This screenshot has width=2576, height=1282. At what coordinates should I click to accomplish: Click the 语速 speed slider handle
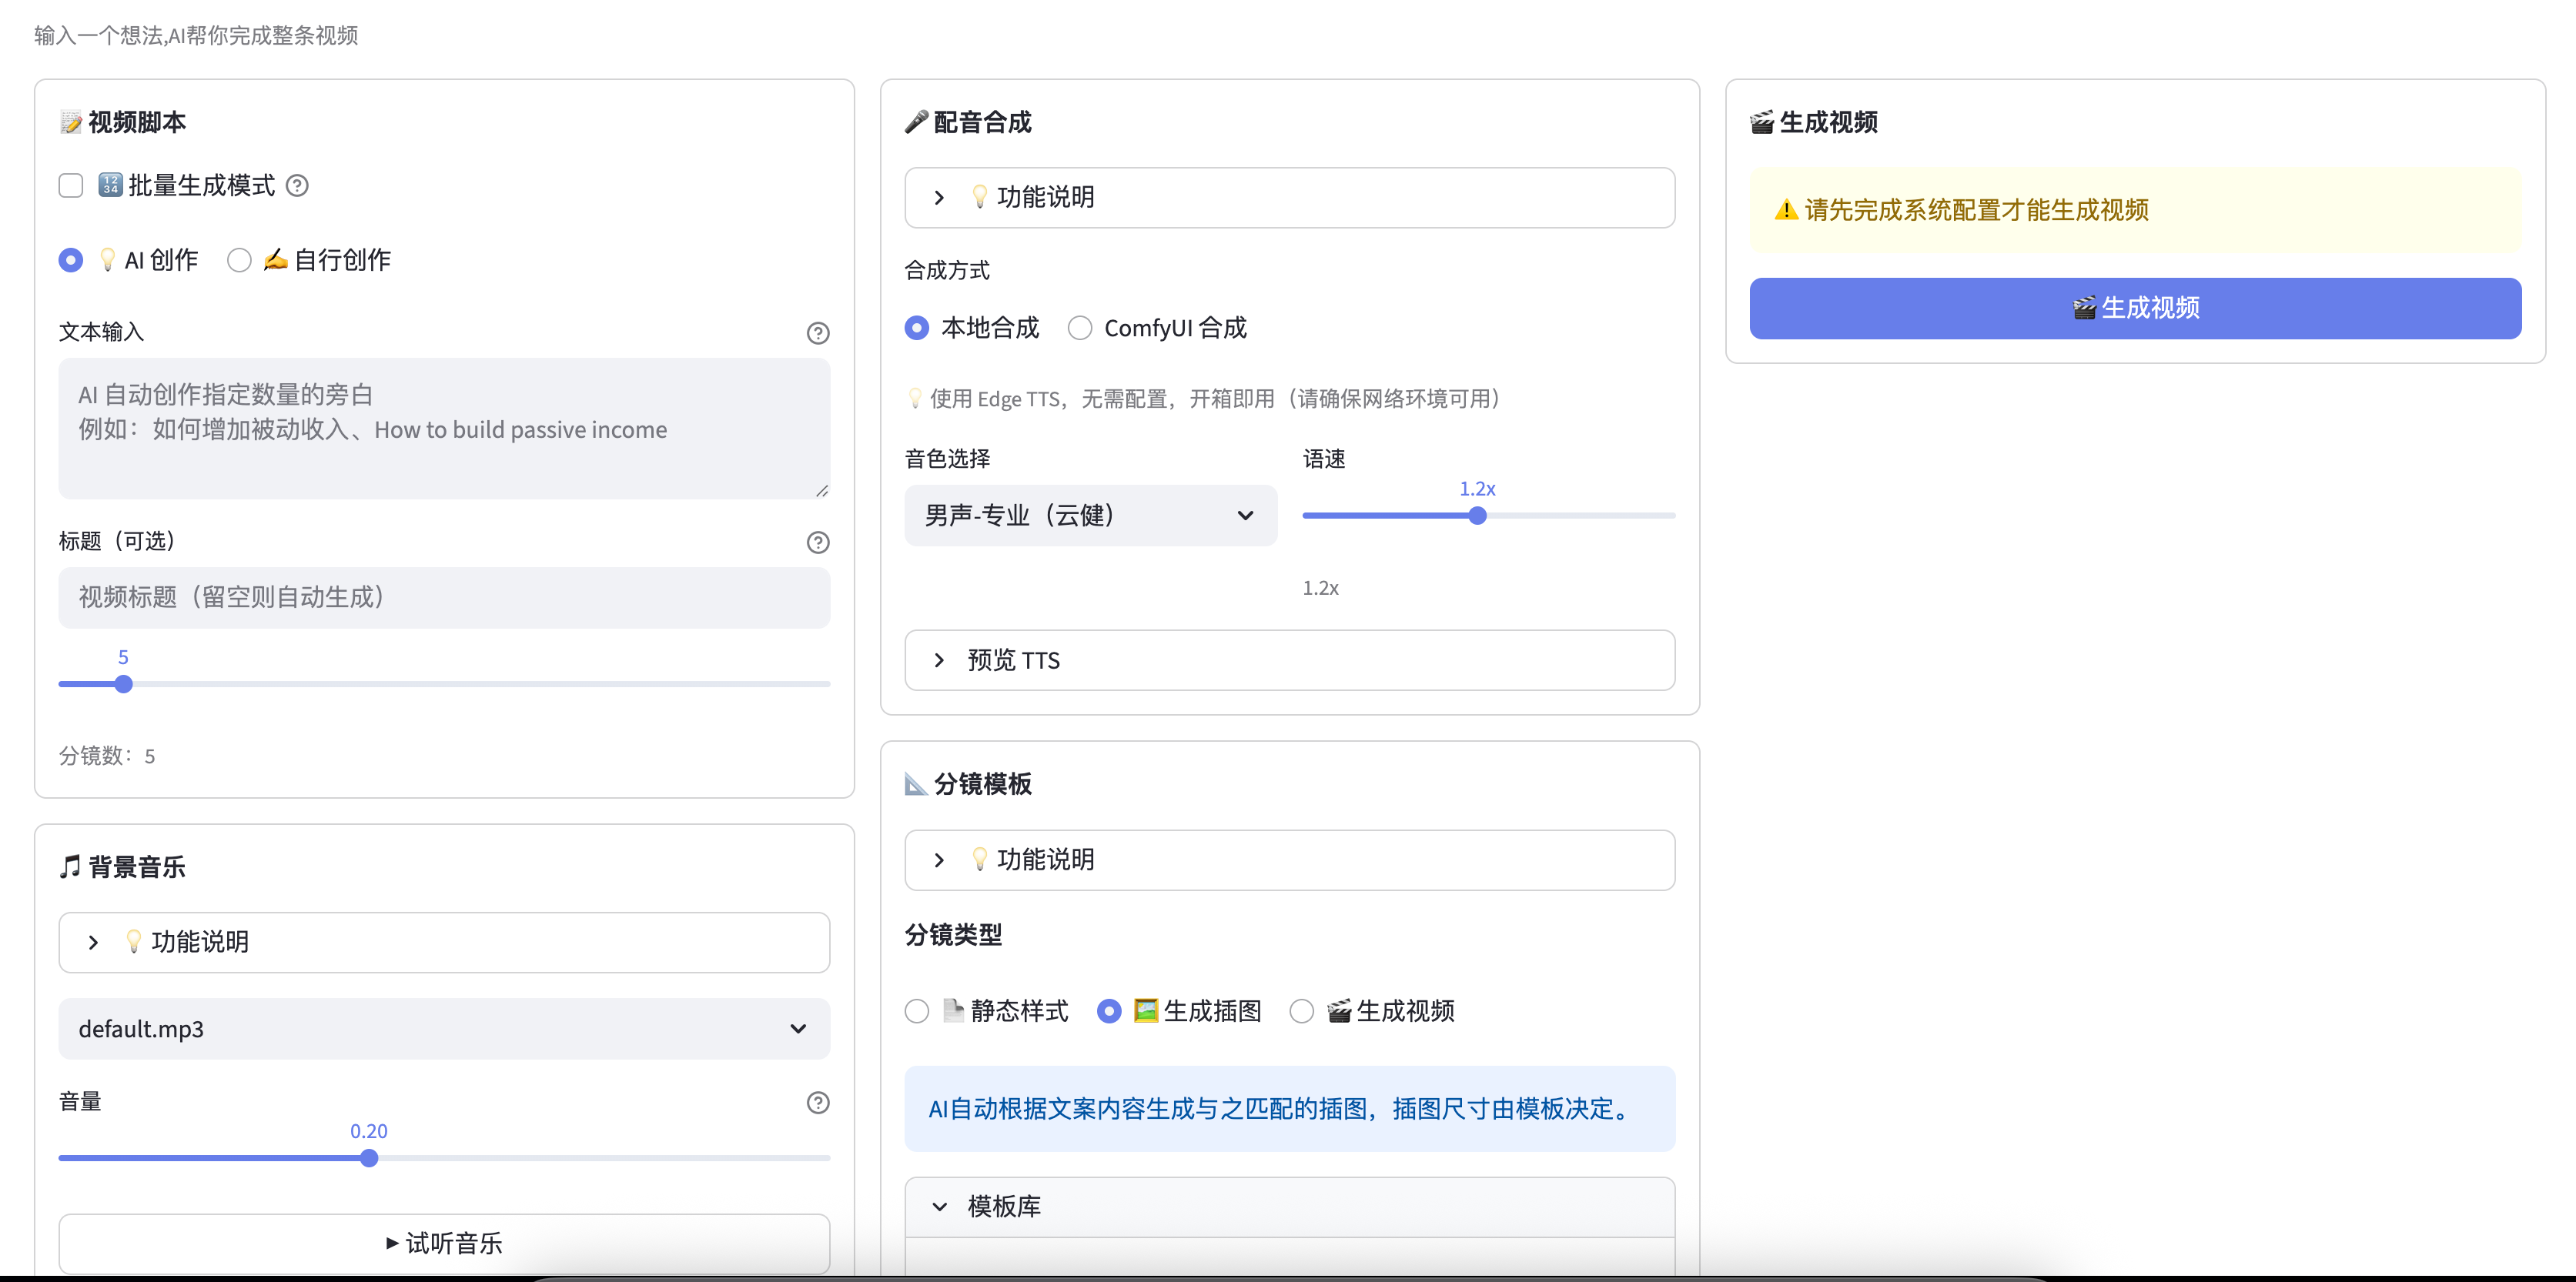tap(1477, 516)
